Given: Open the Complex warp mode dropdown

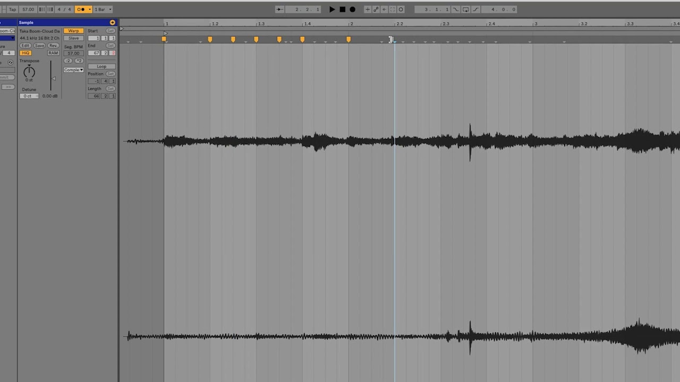Looking at the screenshot, I should pos(73,70).
